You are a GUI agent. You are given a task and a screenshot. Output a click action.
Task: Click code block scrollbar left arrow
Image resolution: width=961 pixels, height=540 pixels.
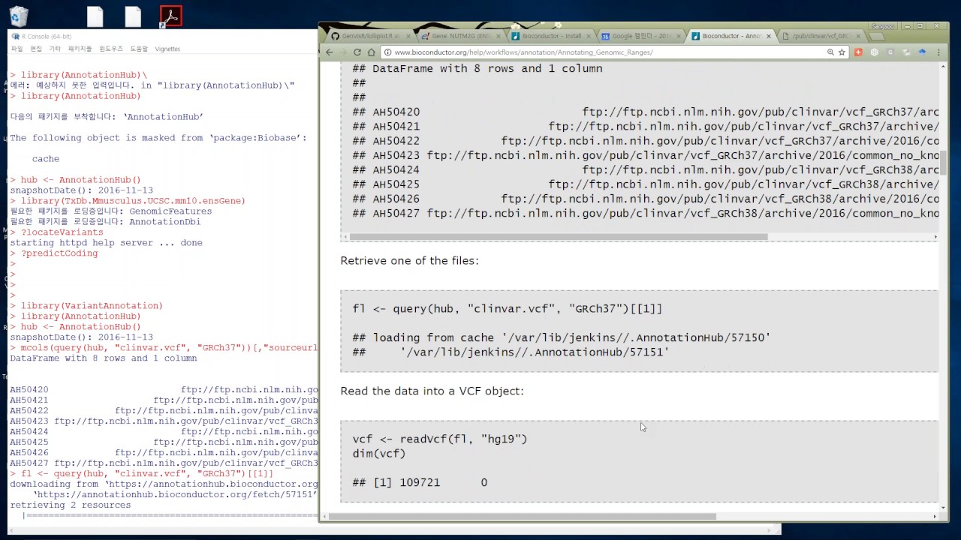(345, 237)
